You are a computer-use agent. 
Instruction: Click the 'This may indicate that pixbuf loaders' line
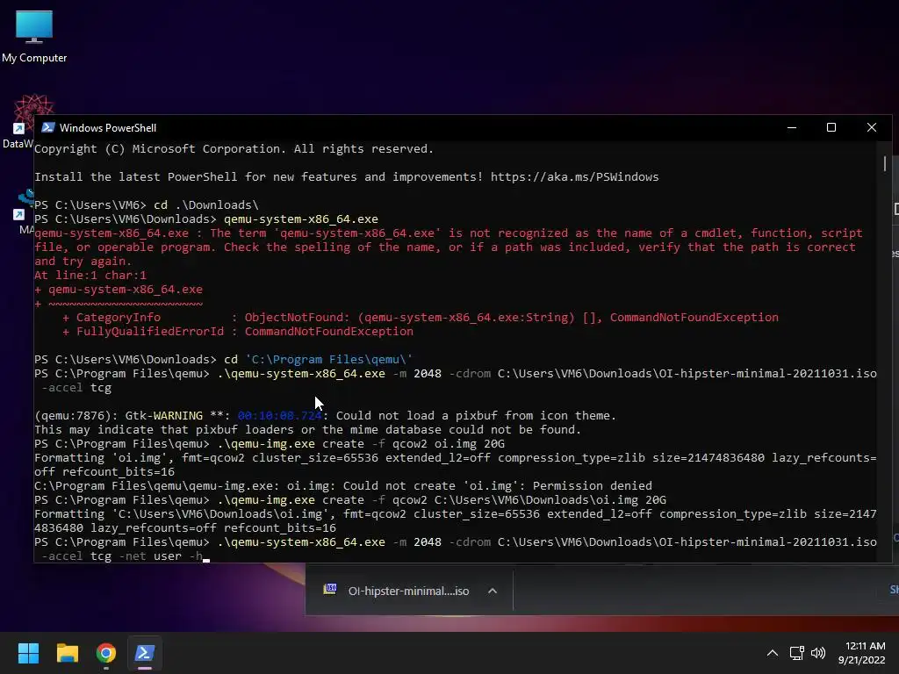tap(307, 430)
